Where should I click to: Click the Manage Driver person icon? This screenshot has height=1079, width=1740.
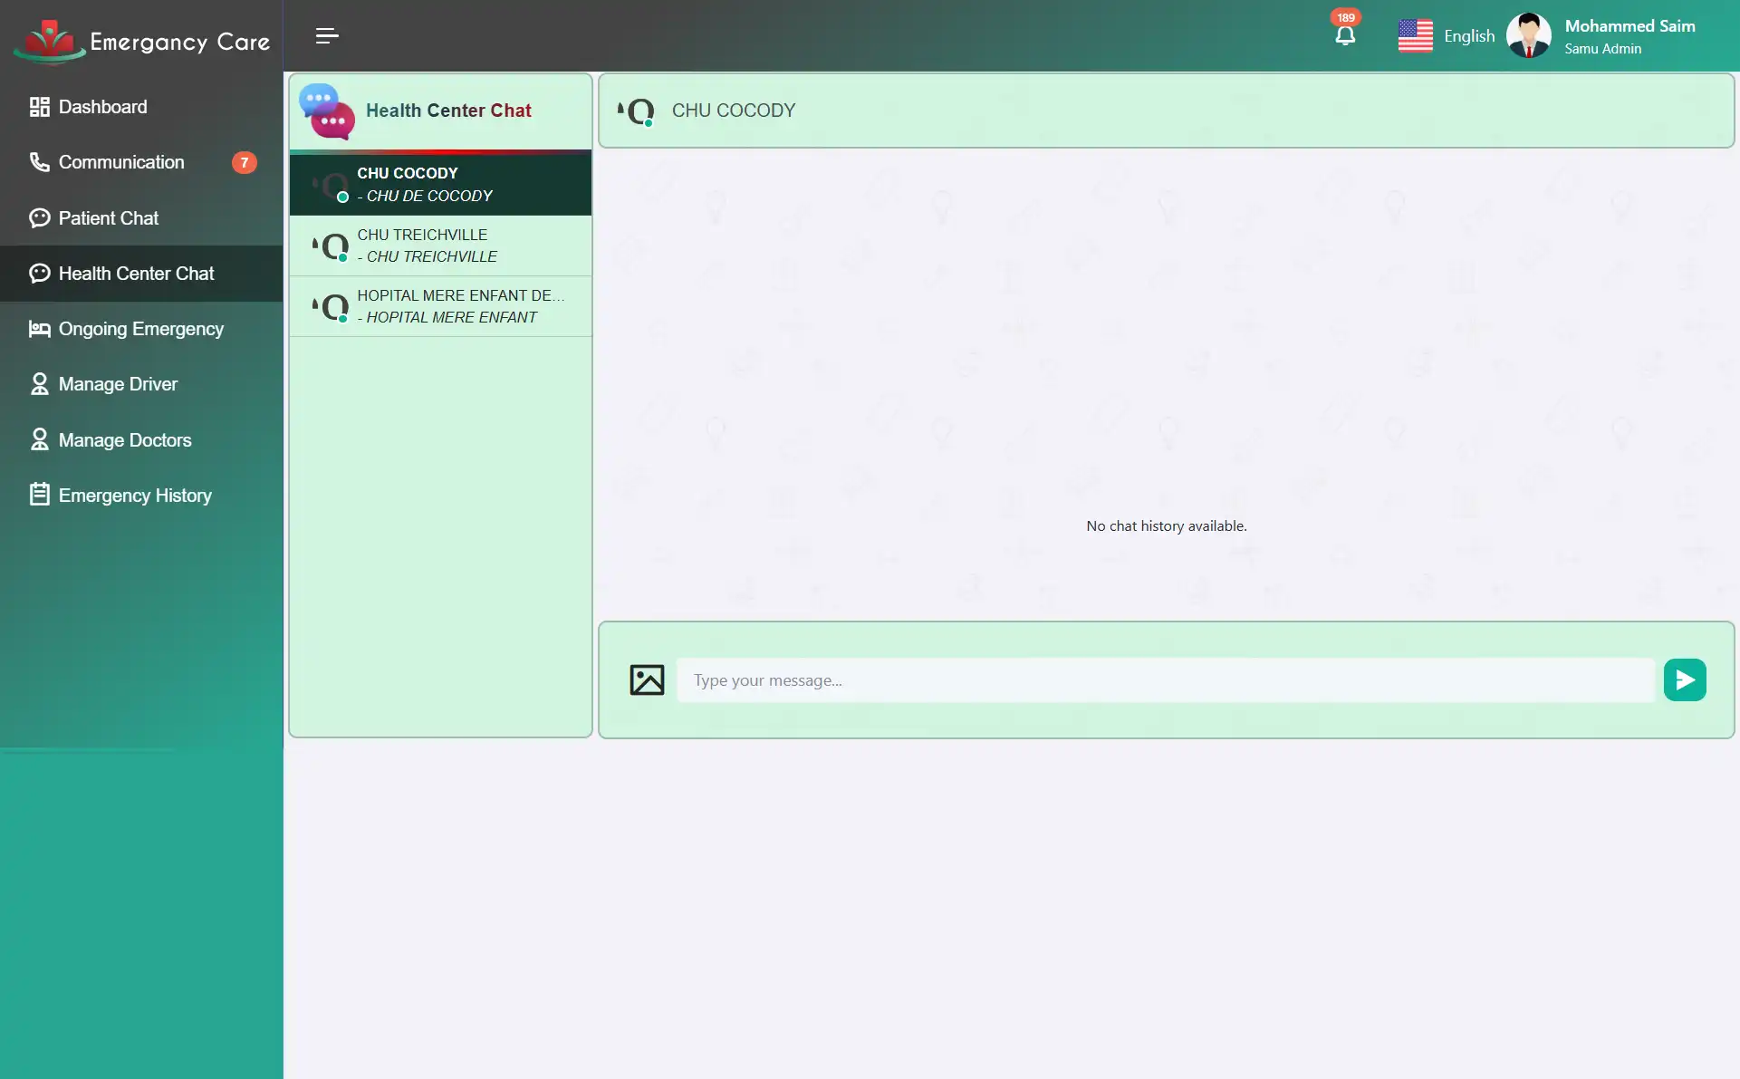click(x=38, y=383)
